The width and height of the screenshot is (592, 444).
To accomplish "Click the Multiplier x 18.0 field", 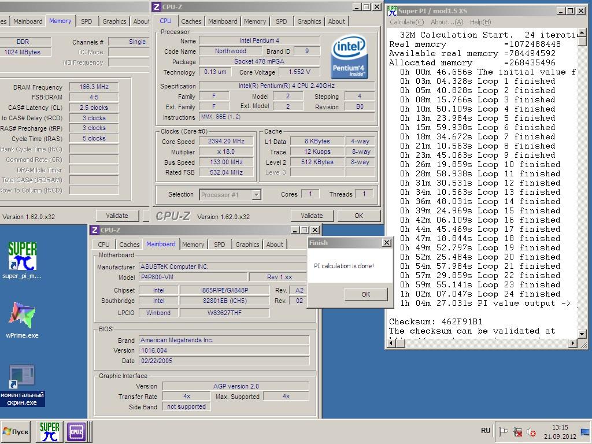I will tap(226, 152).
